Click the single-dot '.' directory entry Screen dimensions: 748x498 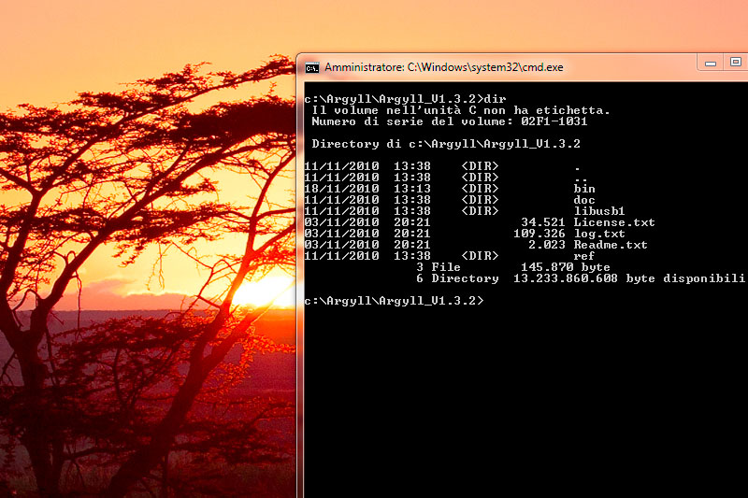pos(577,168)
